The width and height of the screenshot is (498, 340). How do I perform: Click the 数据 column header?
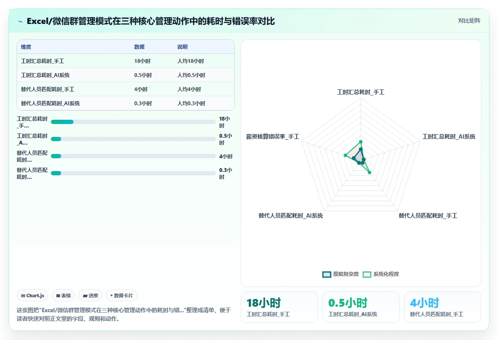pos(139,47)
